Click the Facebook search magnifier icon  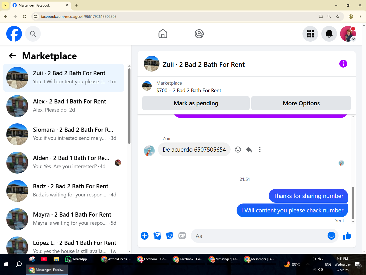tap(33, 34)
